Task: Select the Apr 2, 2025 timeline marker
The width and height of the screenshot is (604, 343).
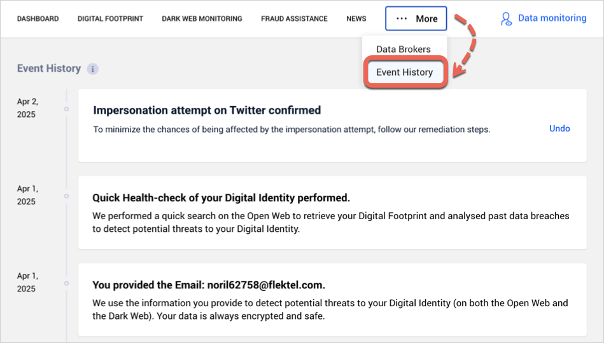Action: coord(66,109)
